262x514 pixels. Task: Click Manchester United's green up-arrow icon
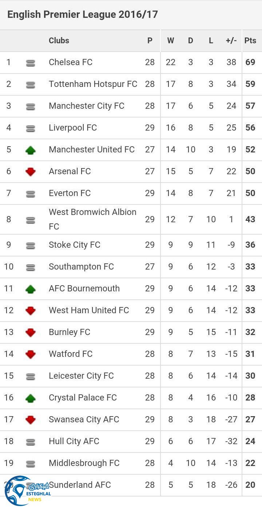click(x=31, y=150)
